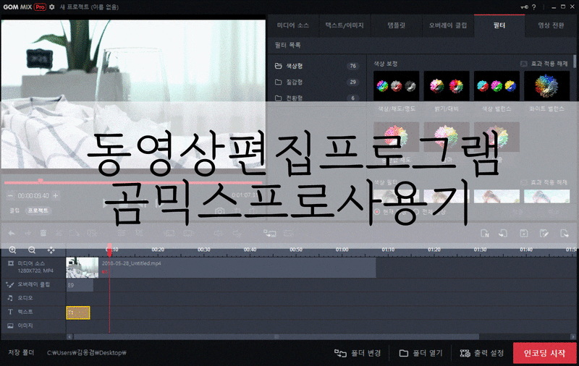Screen dimensions: 579x366
Task: Click the save project disk icon
Action: pos(523,233)
